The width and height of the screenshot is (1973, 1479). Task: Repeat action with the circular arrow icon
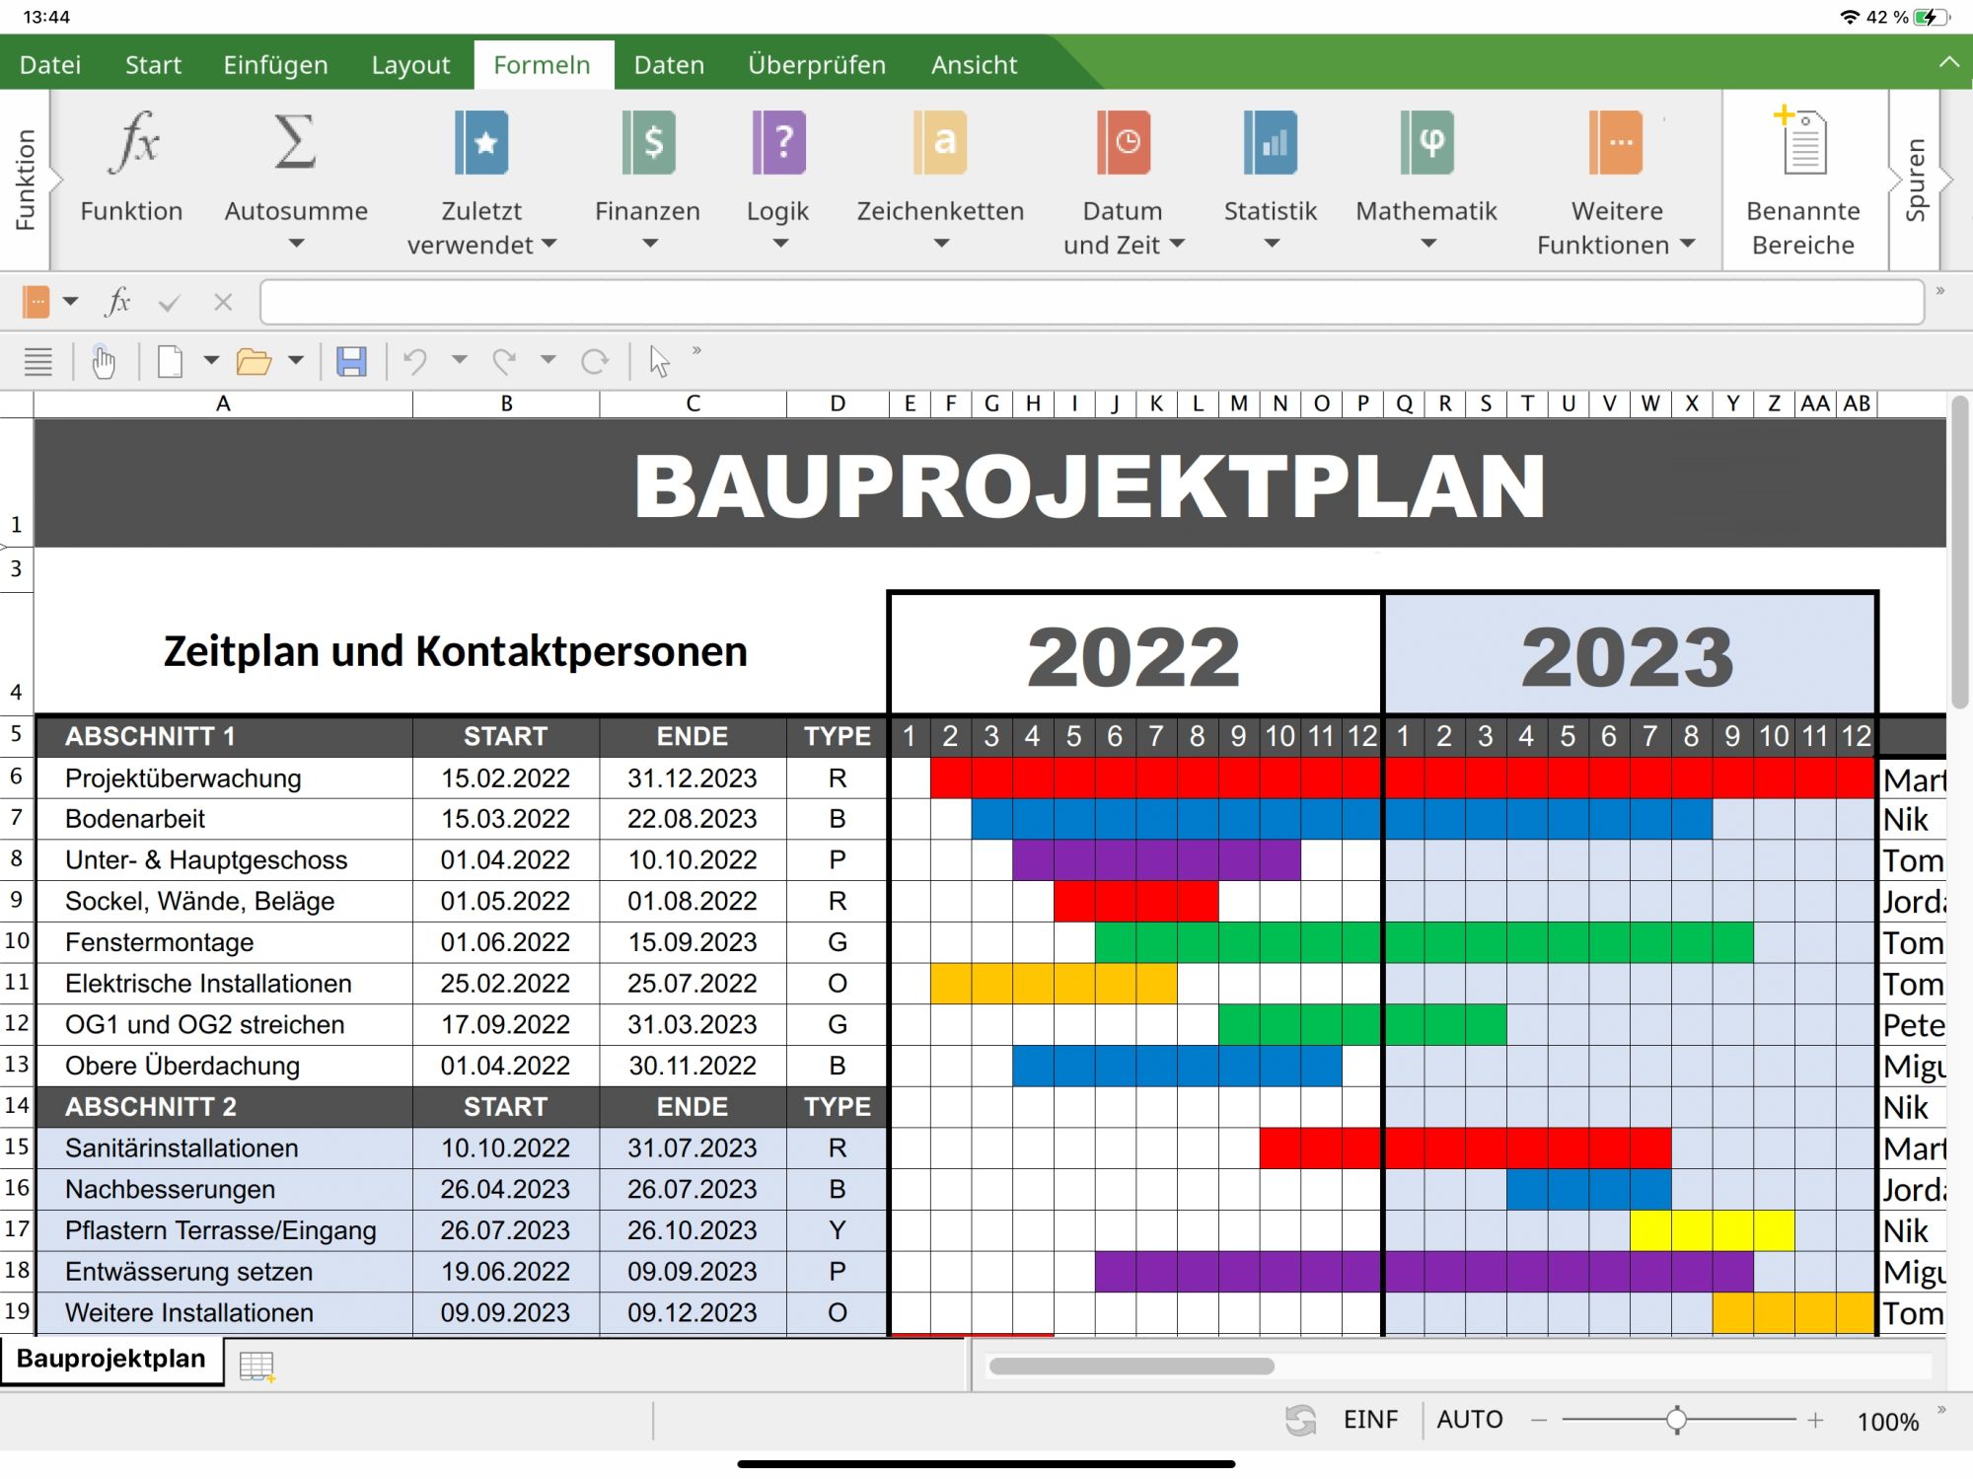pyautogui.click(x=594, y=362)
